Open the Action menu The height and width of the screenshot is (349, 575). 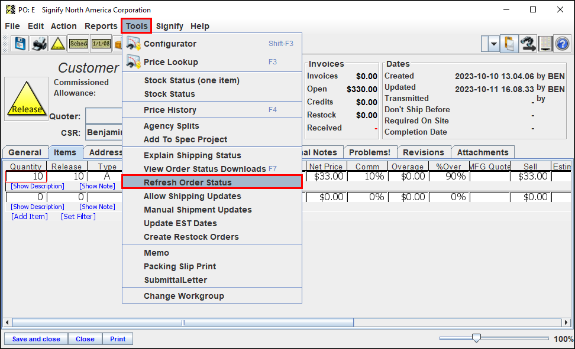63,26
